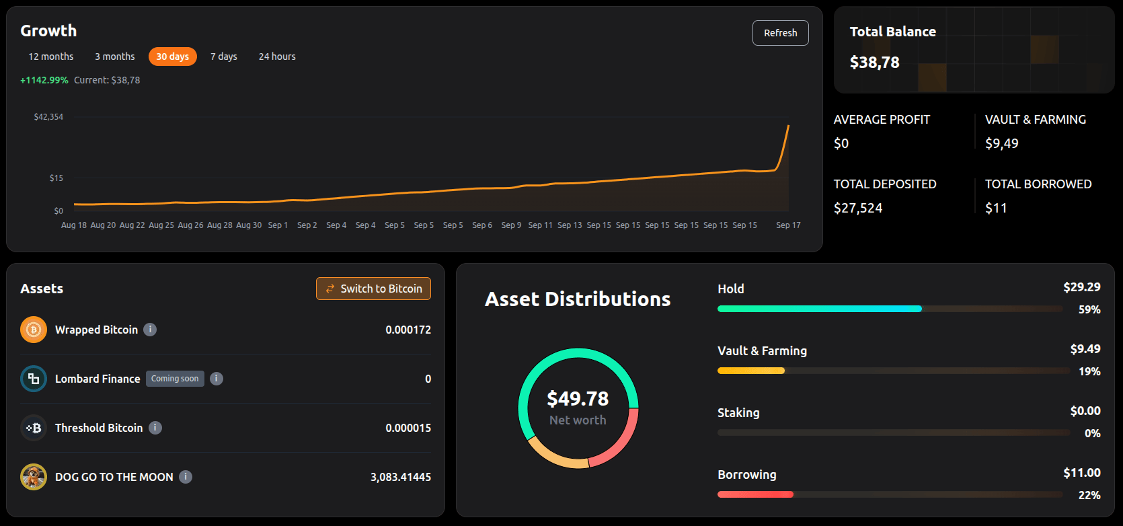Select the 30 days time range
Viewport: 1123px width, 526px height.
[173, 57]
